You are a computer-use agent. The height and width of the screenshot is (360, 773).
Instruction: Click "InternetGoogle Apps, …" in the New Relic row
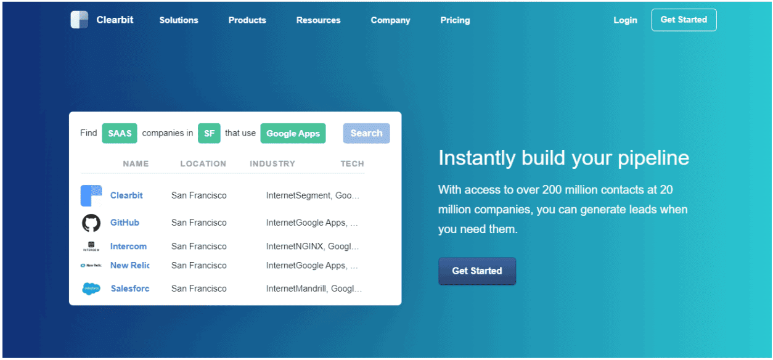pyautogui.click(x=312, y=266)
